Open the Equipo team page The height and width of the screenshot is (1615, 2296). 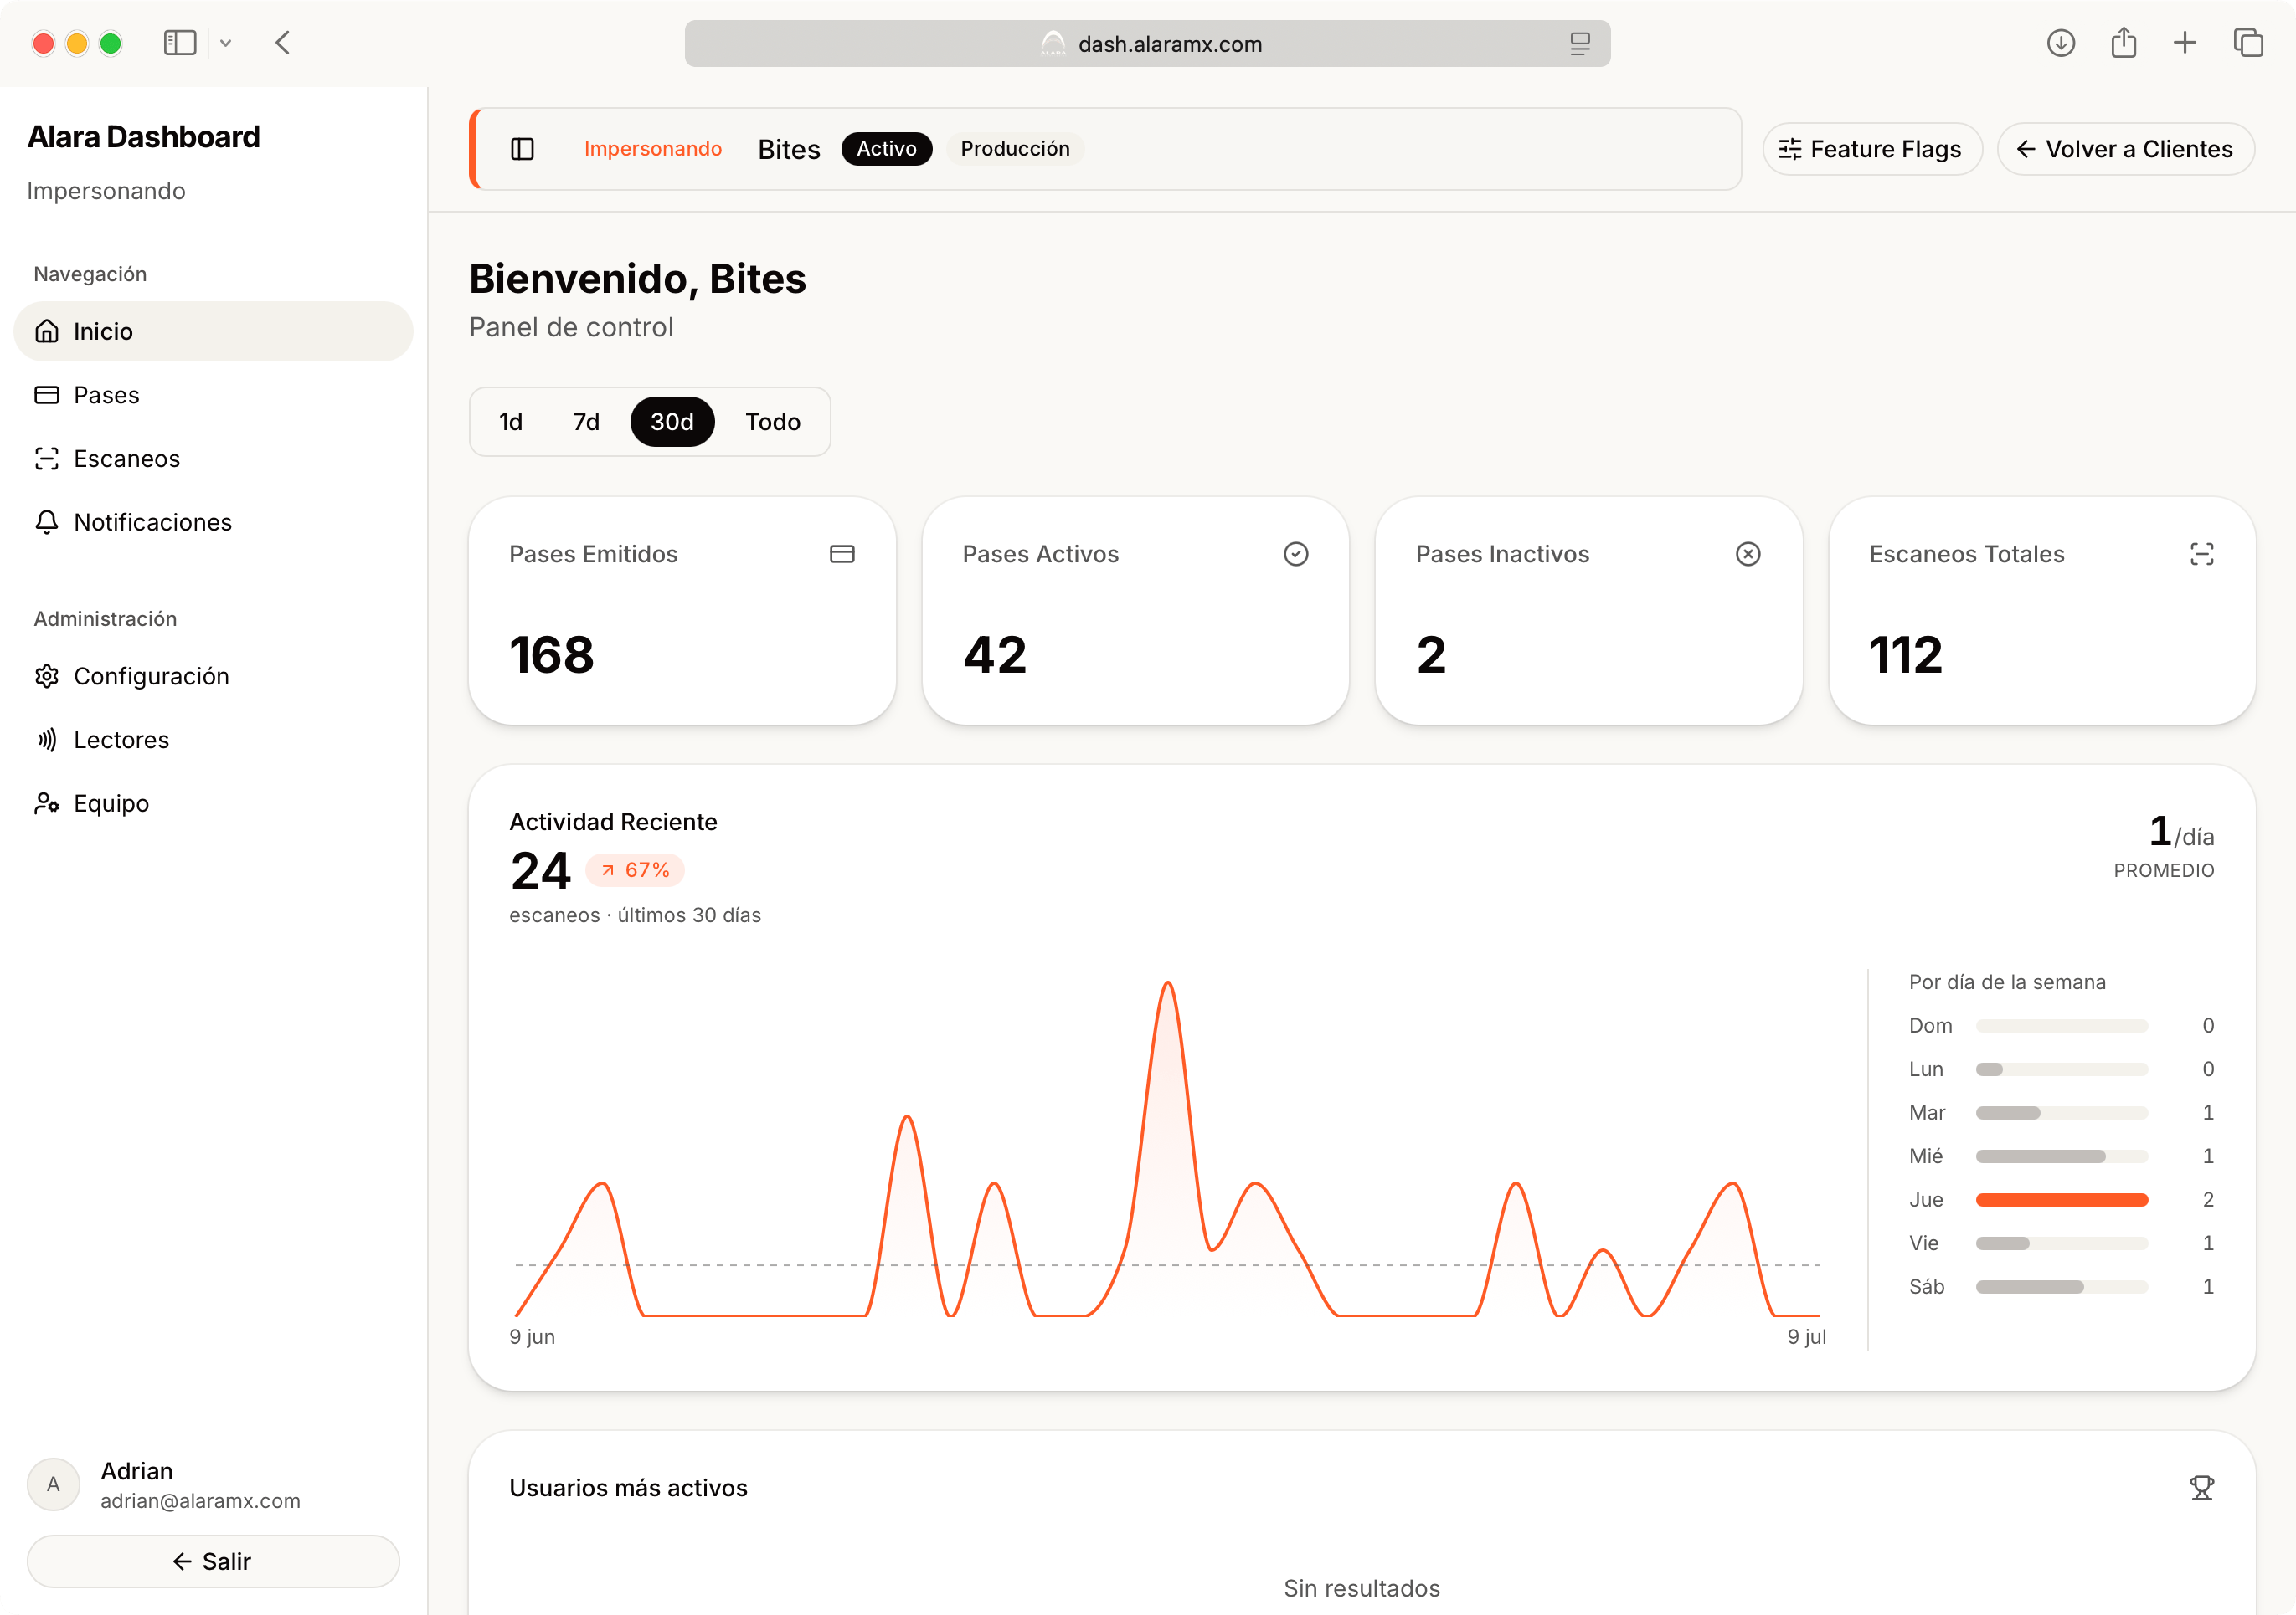(213, 803)
